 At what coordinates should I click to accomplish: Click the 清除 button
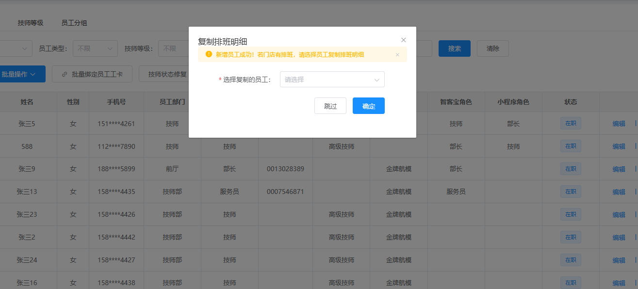click(493, 48)
